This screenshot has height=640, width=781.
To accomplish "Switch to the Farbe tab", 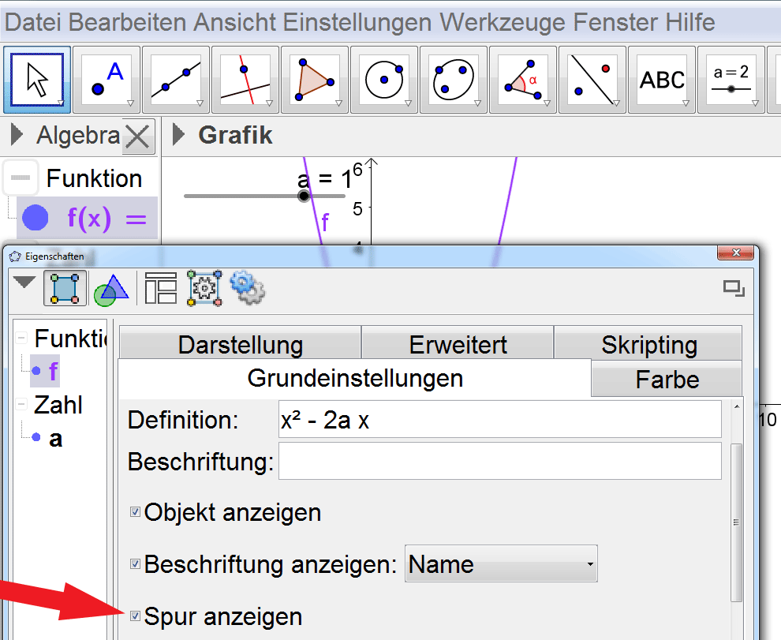I will point(667,380).
